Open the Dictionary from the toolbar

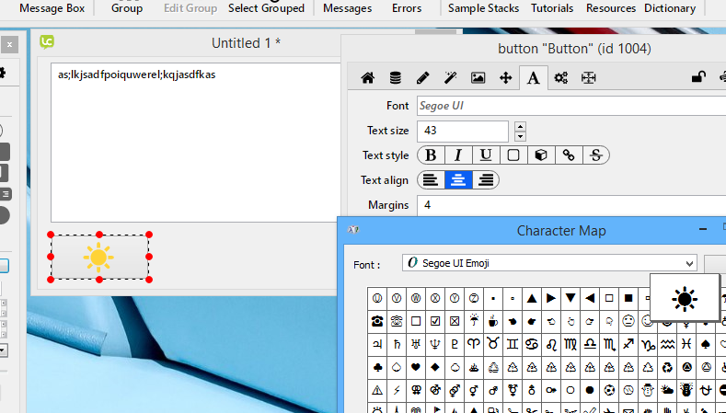670,8
